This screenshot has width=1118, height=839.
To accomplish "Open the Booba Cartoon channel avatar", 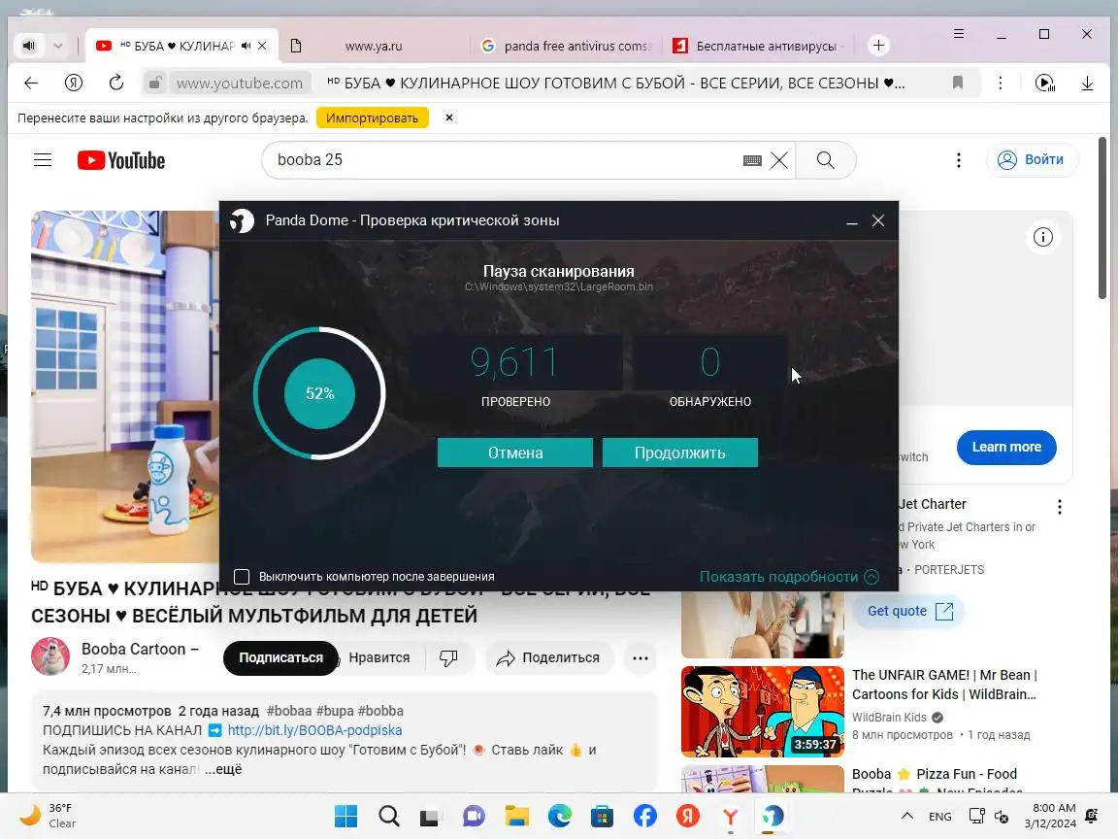I will point(50,656).
